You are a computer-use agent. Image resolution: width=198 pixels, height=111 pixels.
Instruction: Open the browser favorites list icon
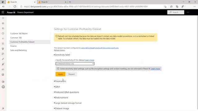(171, 6)
